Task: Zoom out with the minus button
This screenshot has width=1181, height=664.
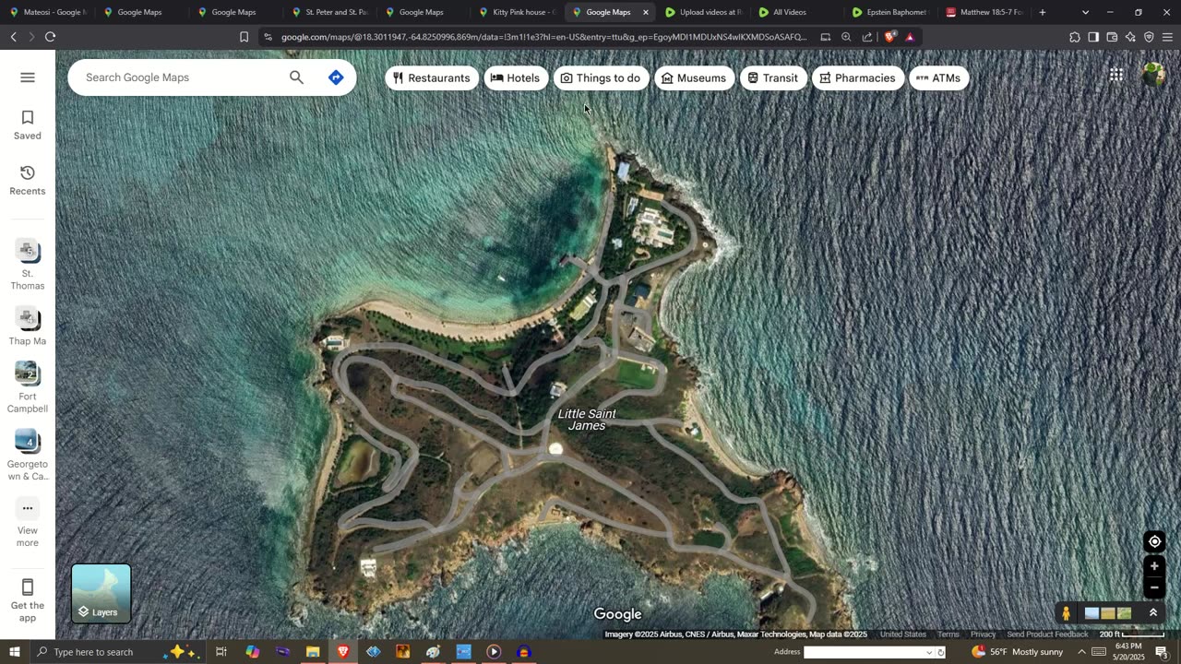Action: 1154,587
